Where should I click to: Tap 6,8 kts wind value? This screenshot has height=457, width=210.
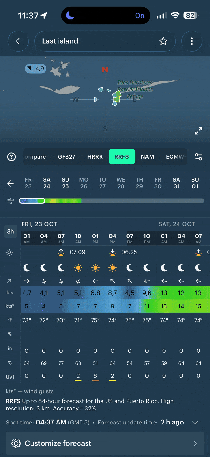point(95,293)
